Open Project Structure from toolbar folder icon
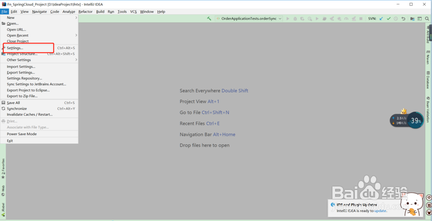This screenshot has width=432, height=221. (412, 19)
